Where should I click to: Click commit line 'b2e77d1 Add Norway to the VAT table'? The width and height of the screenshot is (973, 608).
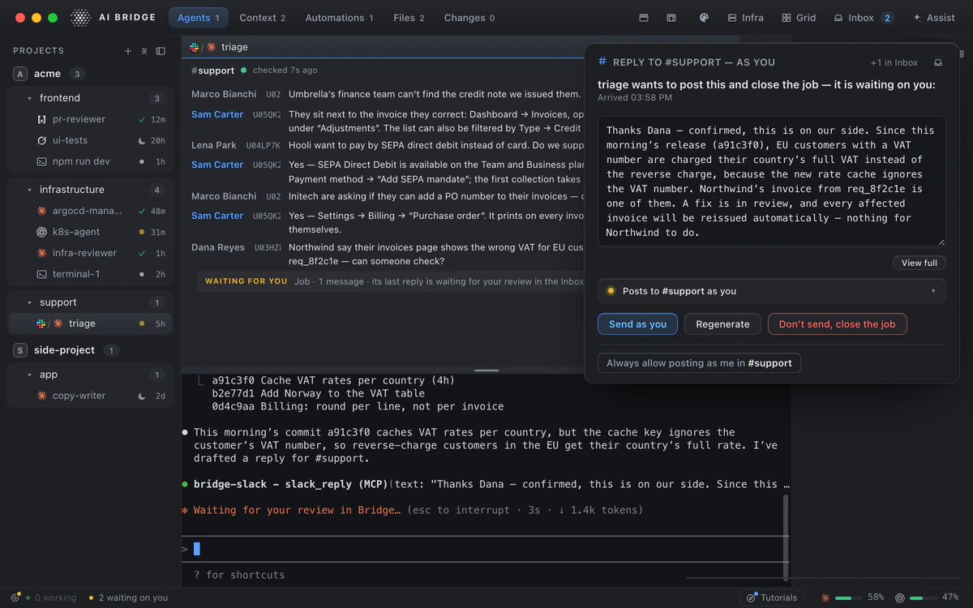tap(317, 393)
